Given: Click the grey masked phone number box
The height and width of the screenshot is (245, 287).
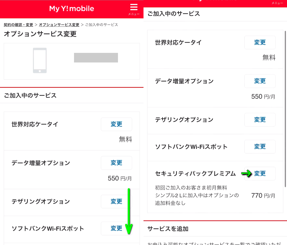Looking at the screenshot, I should click(x=96, y=58).
